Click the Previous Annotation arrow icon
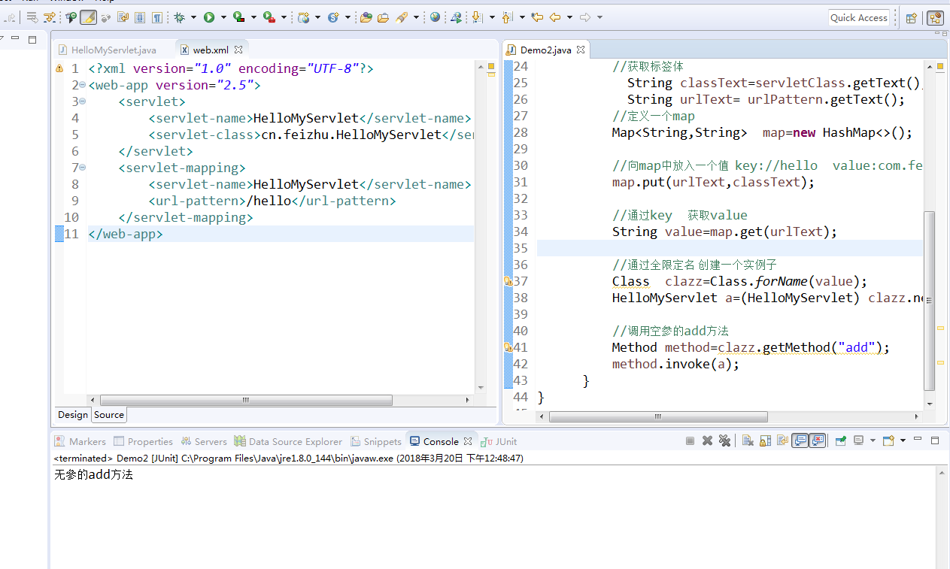950x569 pixels. (x=507, y=17)
